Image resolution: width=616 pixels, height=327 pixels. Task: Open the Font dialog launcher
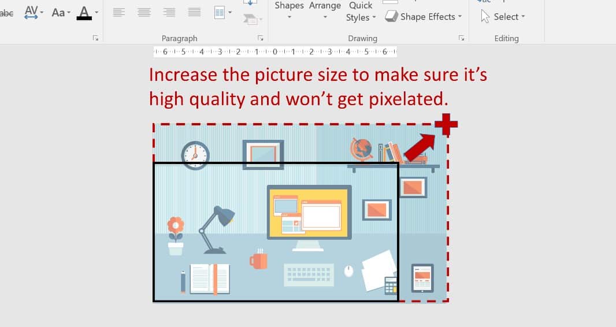point(95,38)
